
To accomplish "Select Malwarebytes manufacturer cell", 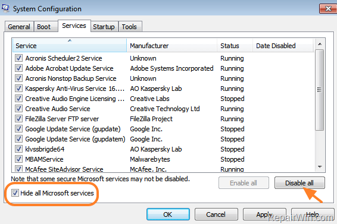I will [x=150, y=159].
